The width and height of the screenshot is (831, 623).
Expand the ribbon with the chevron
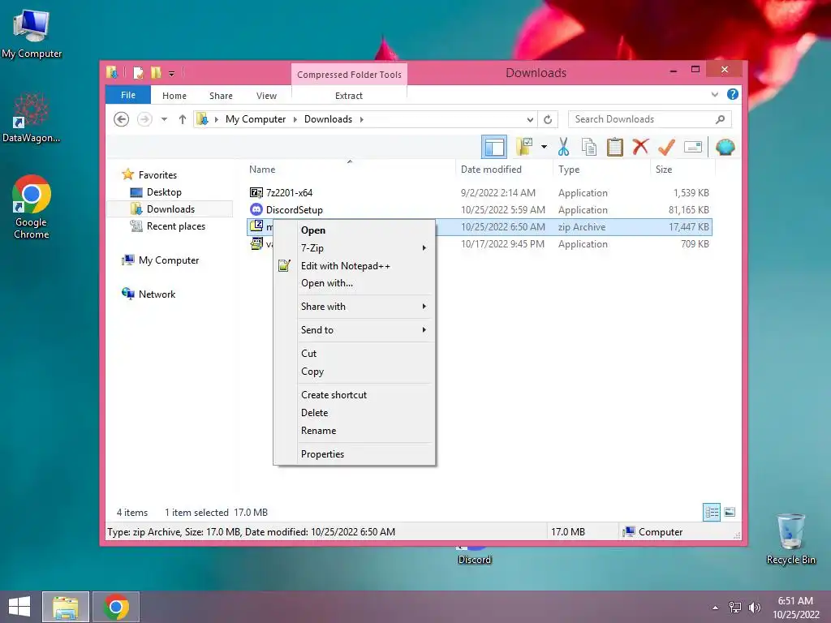(x=714, y=94)
